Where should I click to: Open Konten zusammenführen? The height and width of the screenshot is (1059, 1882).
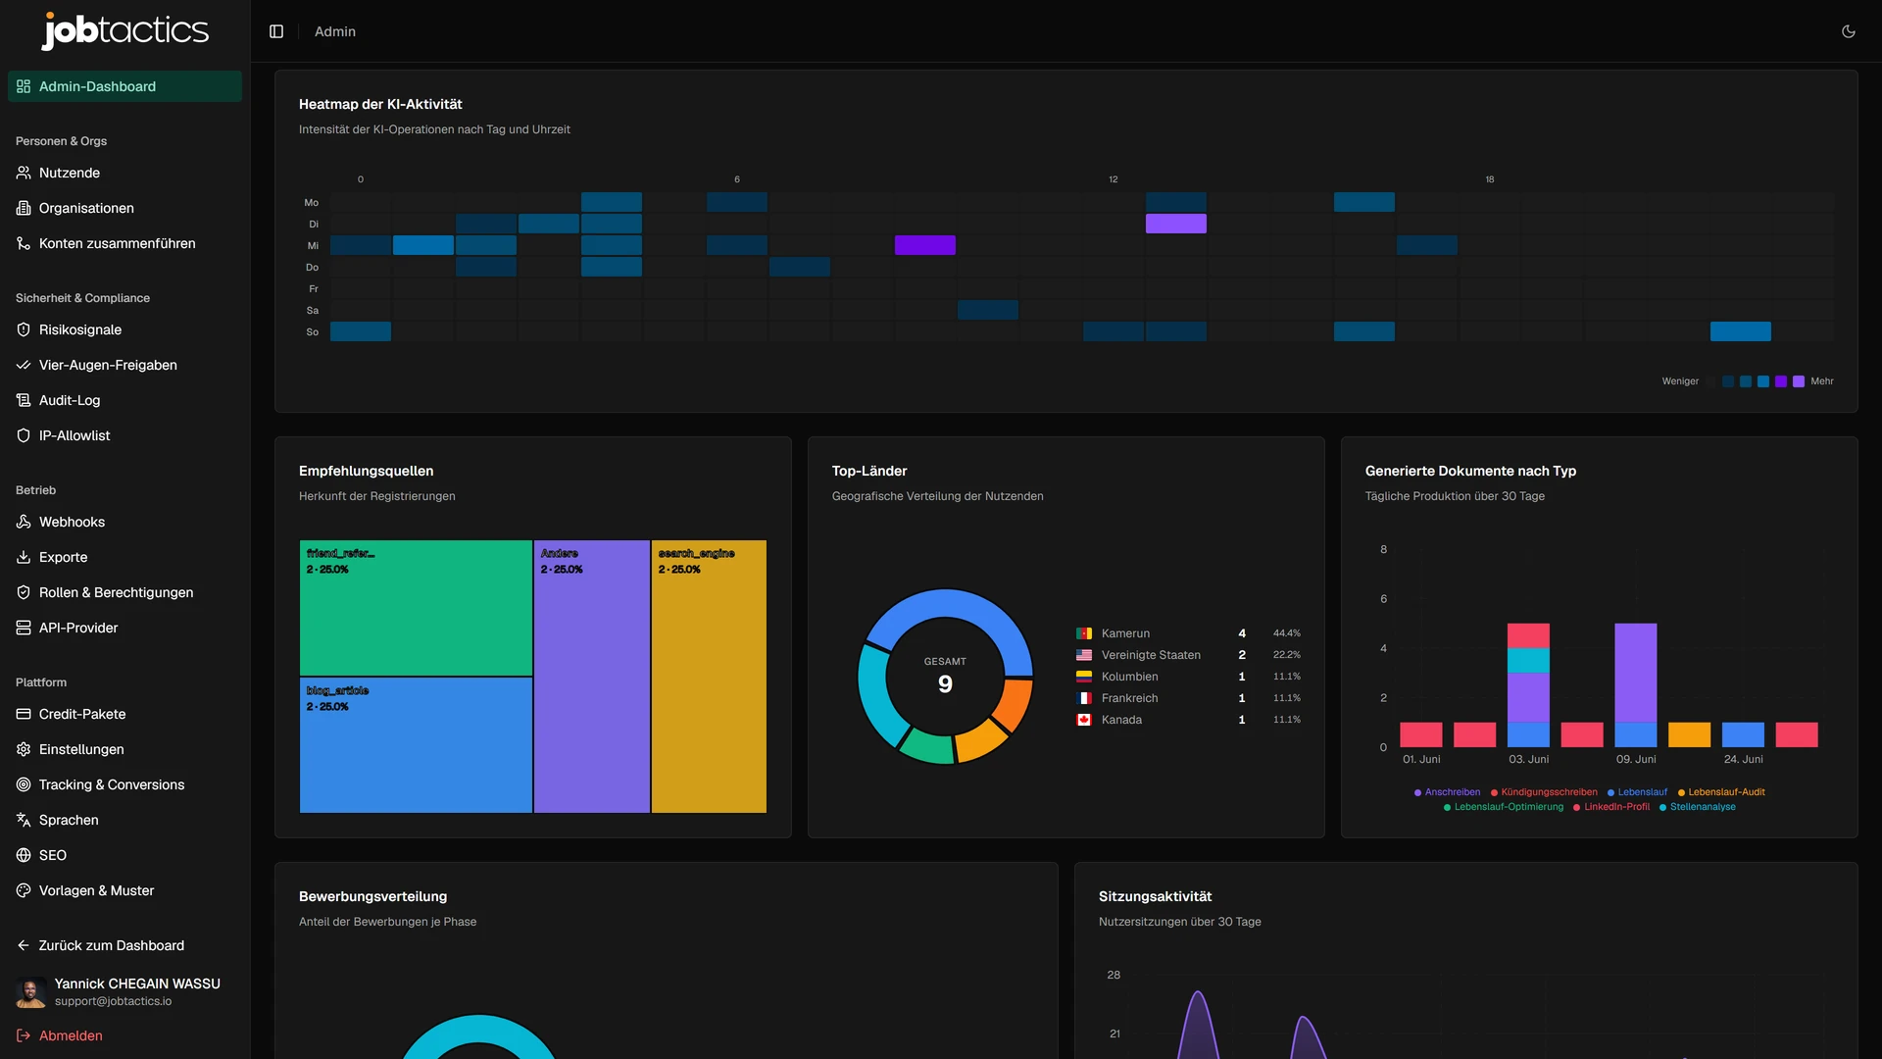click(x=124, y=243)
